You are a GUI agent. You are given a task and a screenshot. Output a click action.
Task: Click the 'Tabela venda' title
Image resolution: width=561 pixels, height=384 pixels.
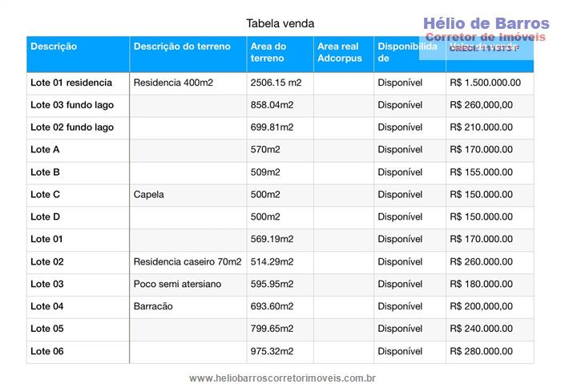click(x=280, y=23)
